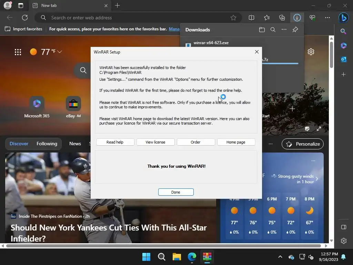Open Outlook in Edge sidebar
The image size is (353, 265).
pos(344,59)
